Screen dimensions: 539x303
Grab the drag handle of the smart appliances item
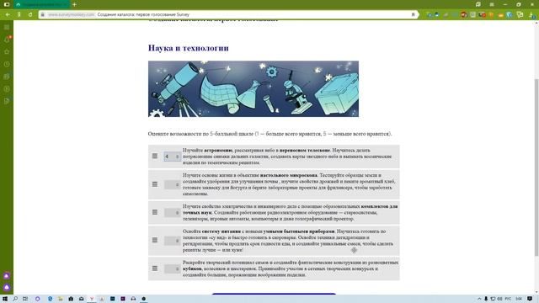[x=155, y=240]
